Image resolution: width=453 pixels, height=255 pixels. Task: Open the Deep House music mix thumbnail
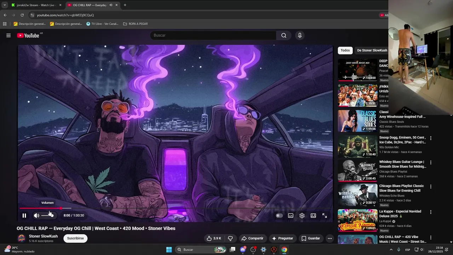click(x=357, y=70)
